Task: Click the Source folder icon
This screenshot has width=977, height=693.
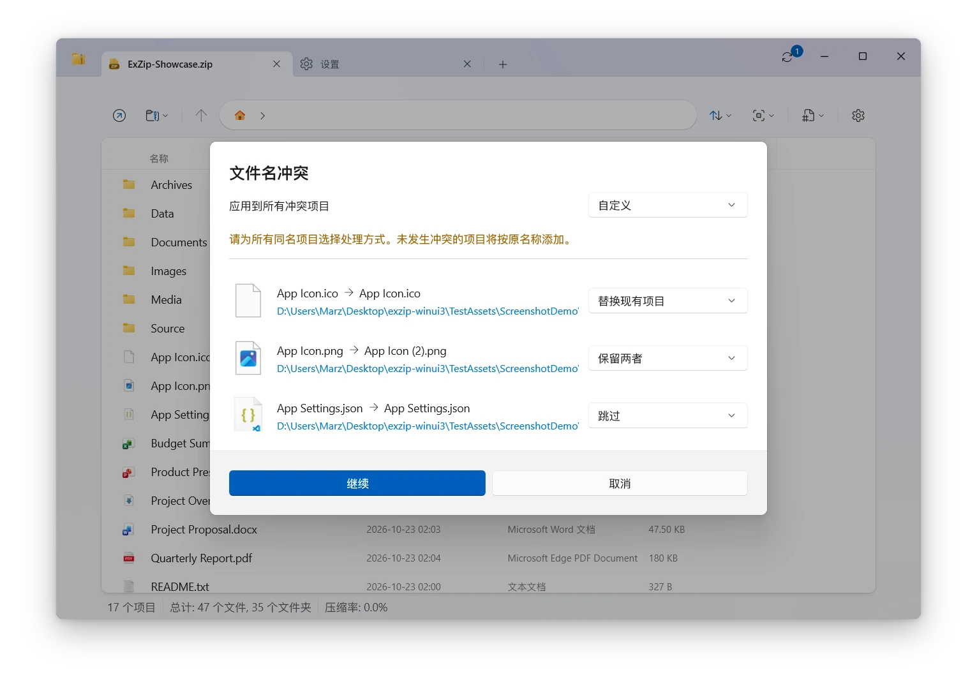Action: coord(129,328)
